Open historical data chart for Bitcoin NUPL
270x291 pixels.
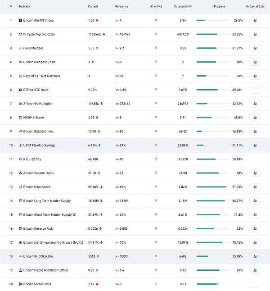coord(255,242)
